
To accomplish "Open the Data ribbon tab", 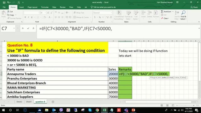I will coord(54,7).
